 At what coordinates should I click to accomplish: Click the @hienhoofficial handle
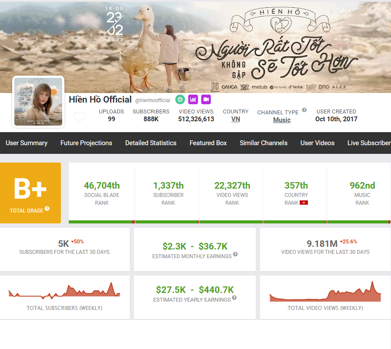[153, 100]
